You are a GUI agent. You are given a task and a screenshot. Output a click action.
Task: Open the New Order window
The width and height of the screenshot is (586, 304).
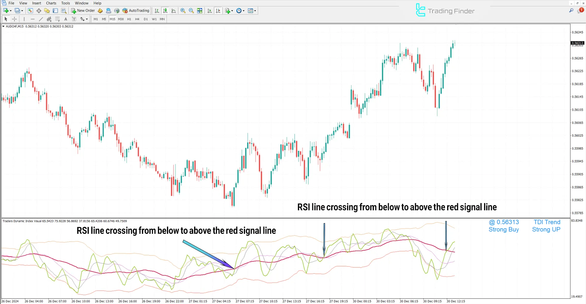coord(83,10)
